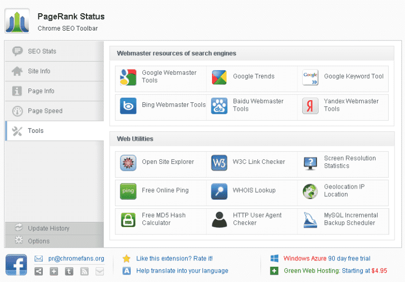Viewport: 405px width, 282px height.
Task: Open the Options menu item
Action: coord(38,241)
